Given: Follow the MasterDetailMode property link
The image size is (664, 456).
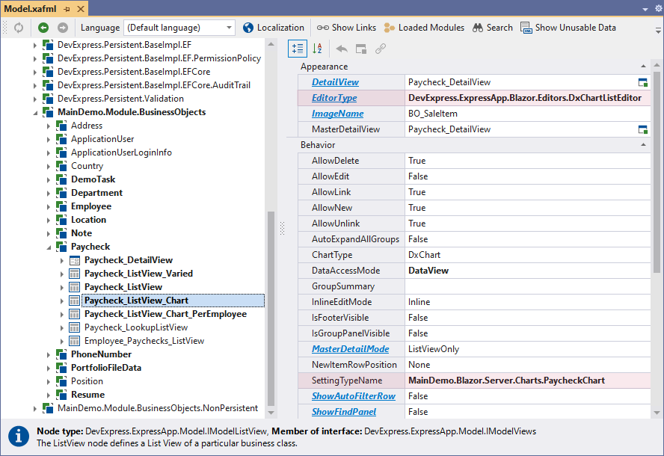Looking at the screenshot, I should coord(350,349).
